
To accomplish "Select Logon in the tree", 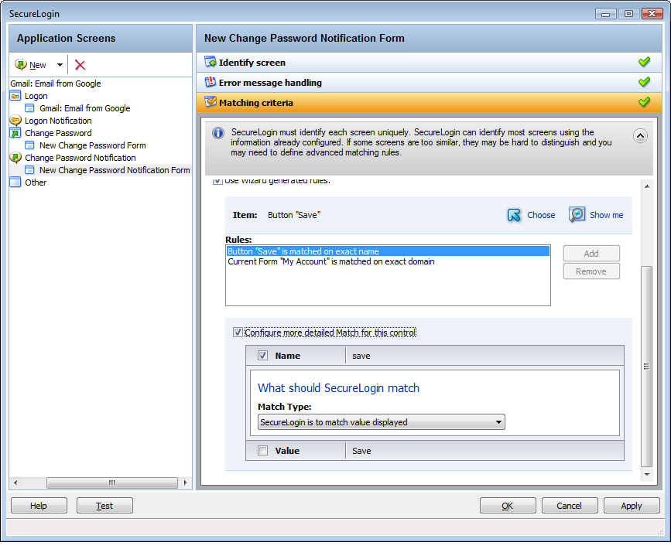I will pyautogui.click(x=36, y=96).
